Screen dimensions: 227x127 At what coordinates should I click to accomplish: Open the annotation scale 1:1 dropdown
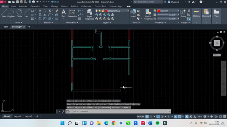[x=199, y=116]
